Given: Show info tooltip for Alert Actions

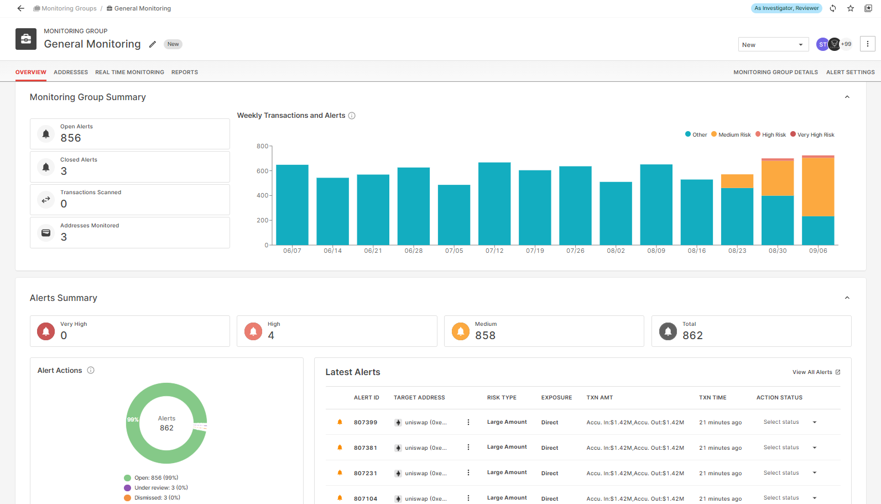Looking at the screenshot, I should (x=91, y=370).
